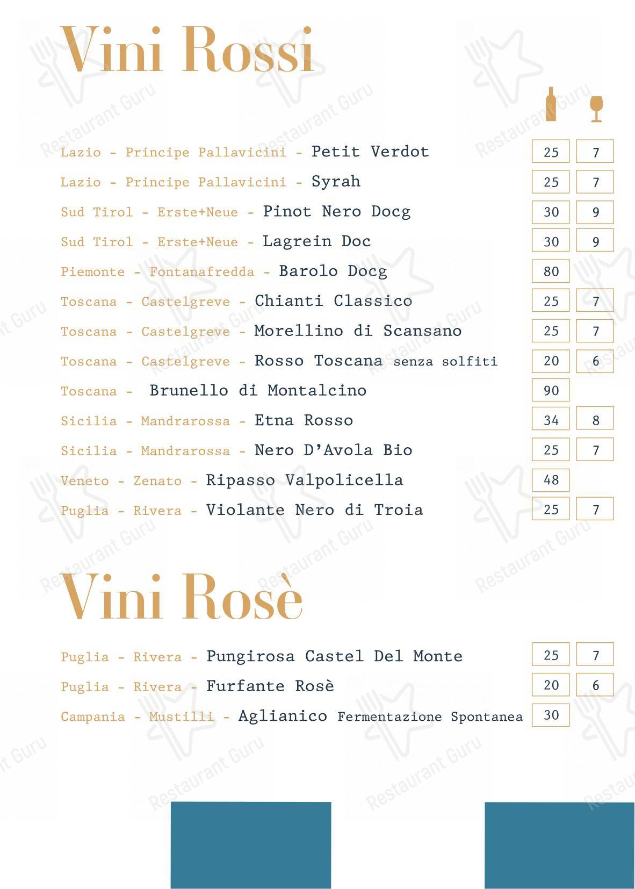Select Furfante Rosè bottle price 20
Image resolution: width=635 pixels, height=889 pixels.
tap(551, 685)
